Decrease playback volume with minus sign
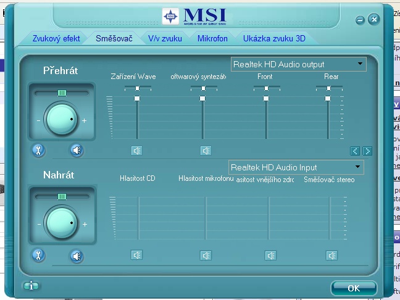Screen dimensions: 400x300 pos(38,120)
